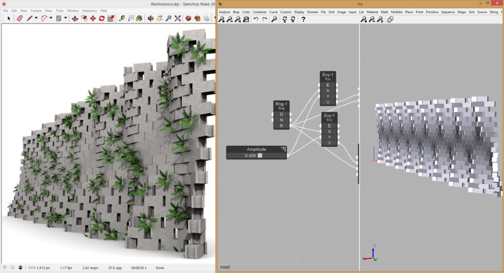
Task: Toggle the user icon in status bar
Action: (x=20, y=268)
